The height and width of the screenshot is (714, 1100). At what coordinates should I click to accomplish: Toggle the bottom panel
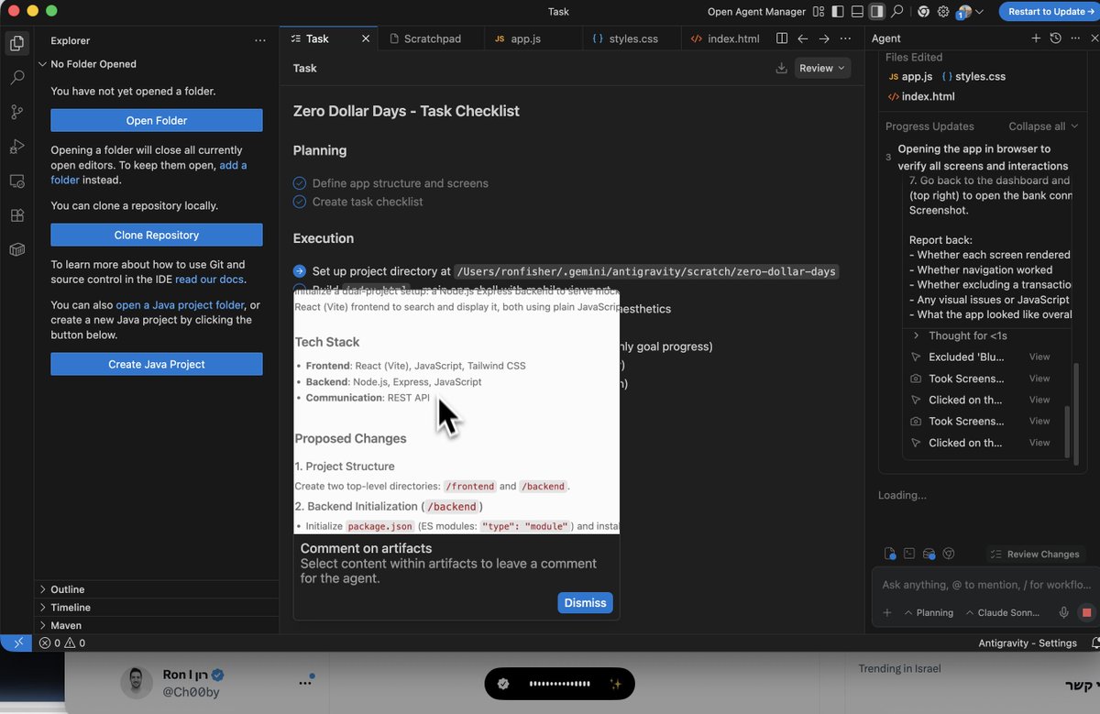coord(857,11)
